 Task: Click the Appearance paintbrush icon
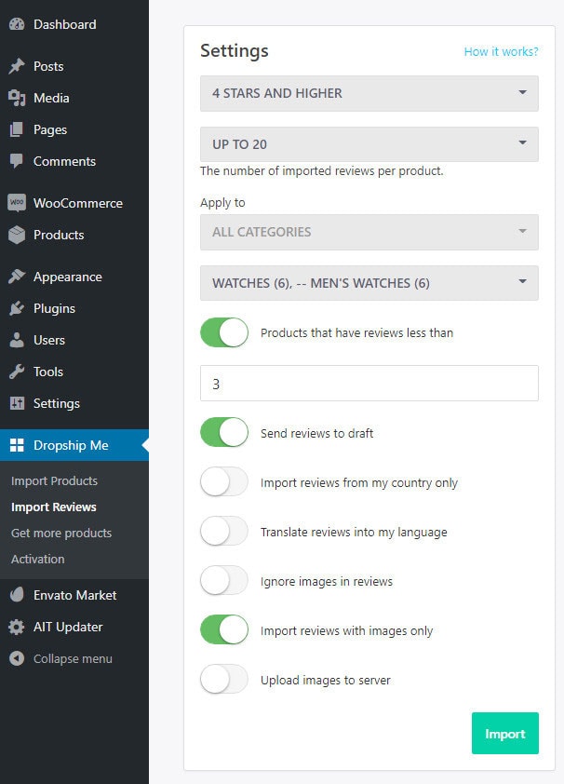point(17,277)
